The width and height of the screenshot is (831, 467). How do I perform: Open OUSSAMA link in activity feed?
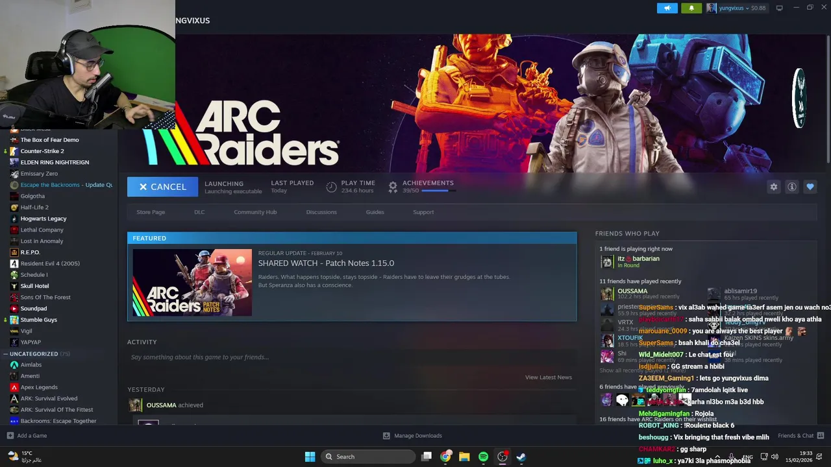coord(161,405)
